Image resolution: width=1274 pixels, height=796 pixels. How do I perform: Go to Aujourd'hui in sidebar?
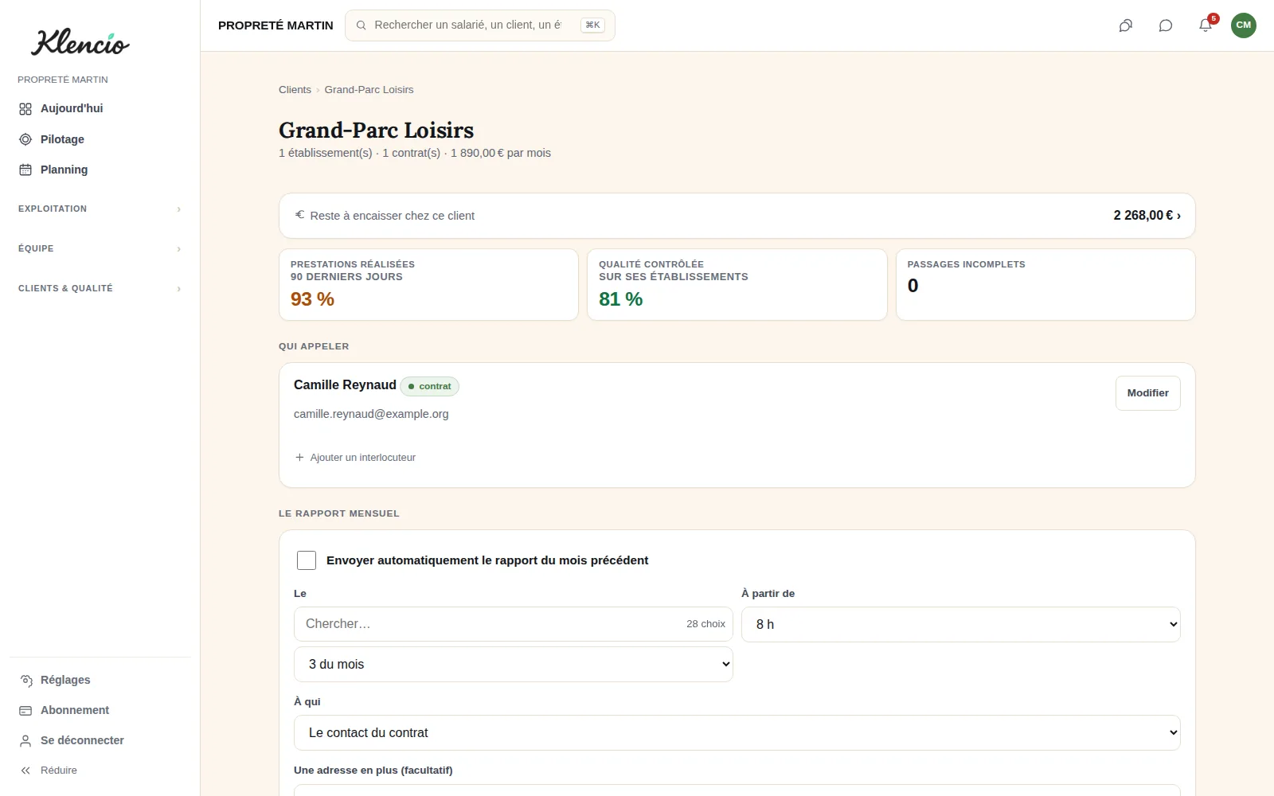click(100, 109)
